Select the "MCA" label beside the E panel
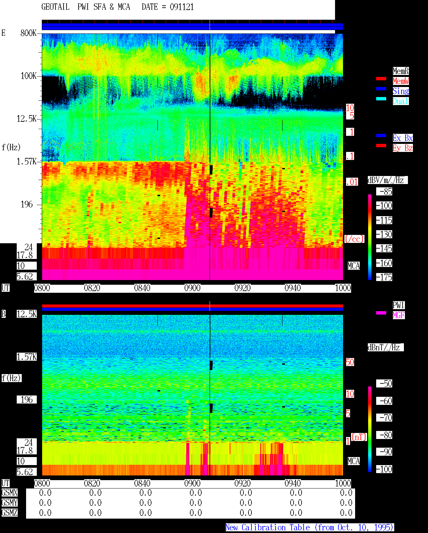The image size is (428, 533). click(x=354, y=266)
